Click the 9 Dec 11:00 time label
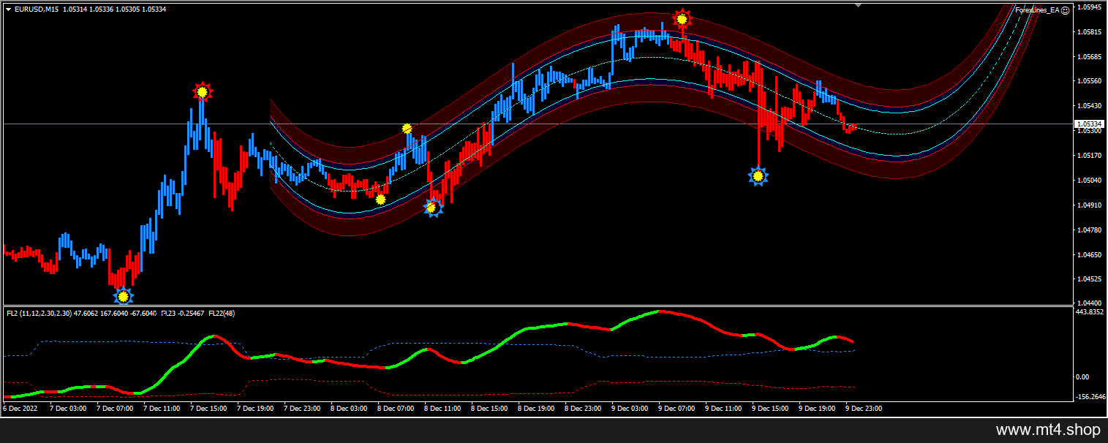1108x443 pixels. 723,409
